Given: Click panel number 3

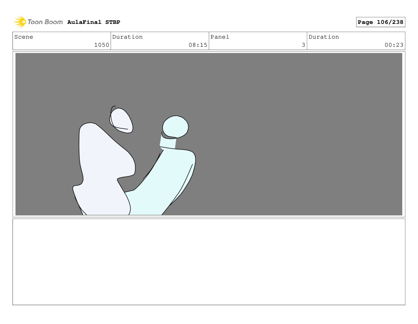Looking at the screenshot, I should 303,45.
